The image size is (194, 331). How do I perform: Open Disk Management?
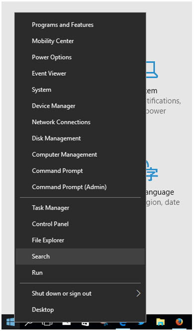(x=80, y=138)
